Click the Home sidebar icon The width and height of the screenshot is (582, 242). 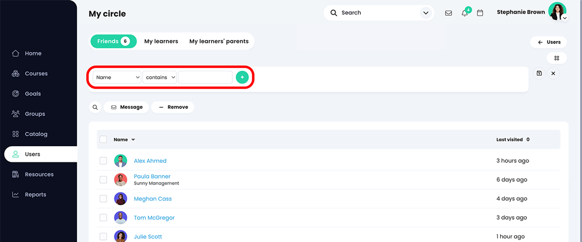click(15, 53)
